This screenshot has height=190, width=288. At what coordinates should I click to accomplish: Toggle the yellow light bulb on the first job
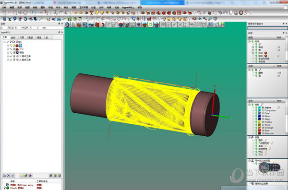(14, 46)
